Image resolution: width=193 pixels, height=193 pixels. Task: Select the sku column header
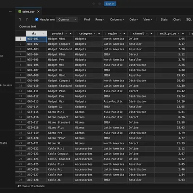(37, 33)
